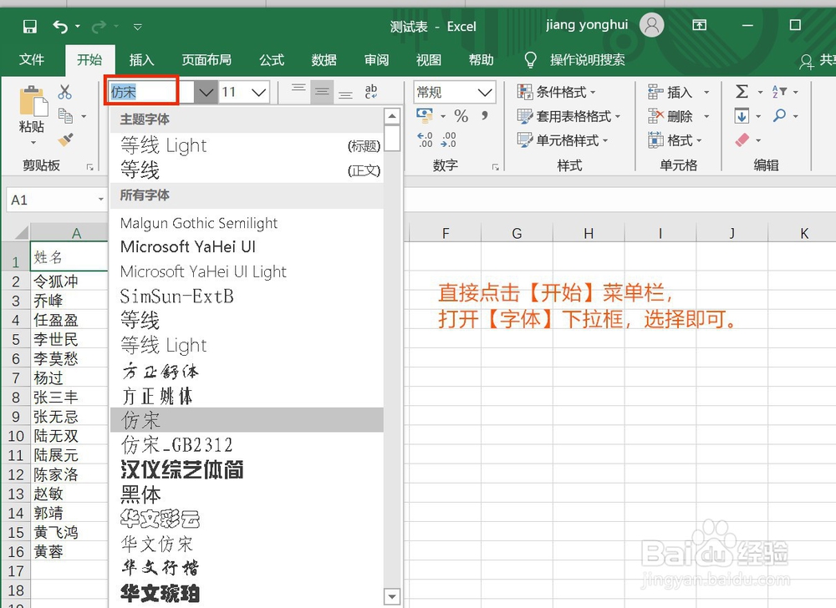Choose 仿宋_GB2312 font
This screenshot has width=836, height=608.
pos(247,444)
